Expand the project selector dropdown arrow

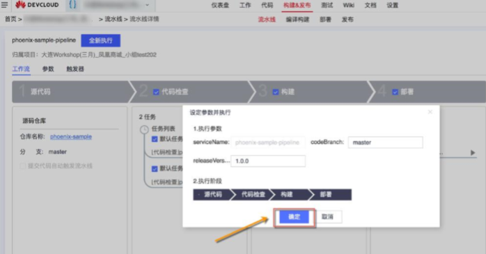(x=147, y=5)
